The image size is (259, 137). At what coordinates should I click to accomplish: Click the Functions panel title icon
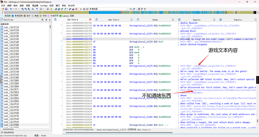[2, 20]
